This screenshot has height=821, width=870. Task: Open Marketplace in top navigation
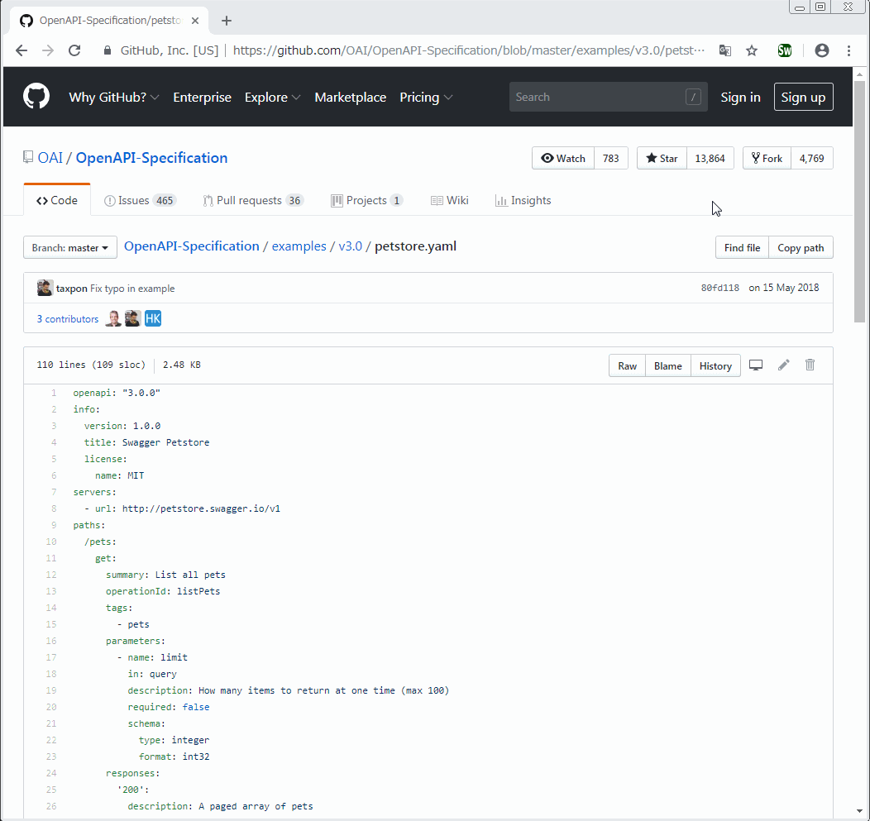coord(350,97)
